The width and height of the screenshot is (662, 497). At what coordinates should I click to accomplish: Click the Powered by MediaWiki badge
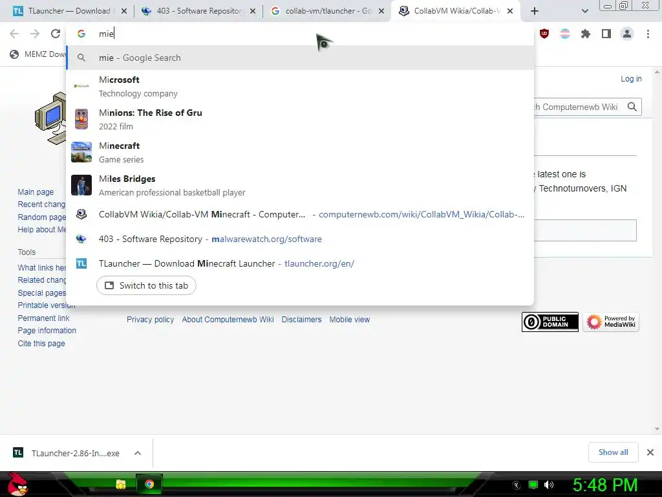(611, 322)
